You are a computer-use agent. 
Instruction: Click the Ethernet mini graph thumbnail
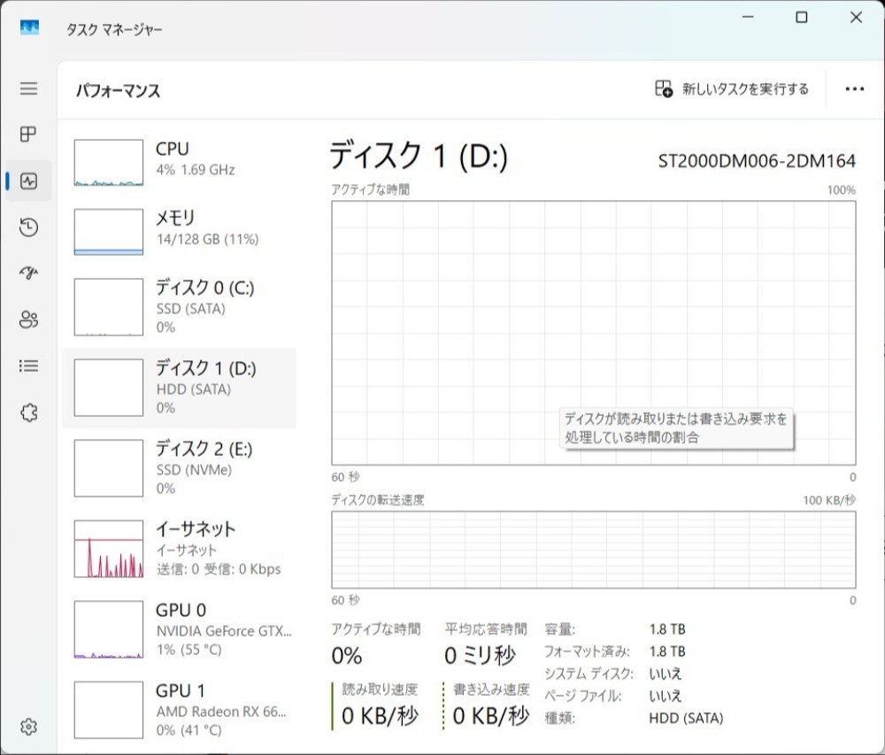click(x=108, y=549)
